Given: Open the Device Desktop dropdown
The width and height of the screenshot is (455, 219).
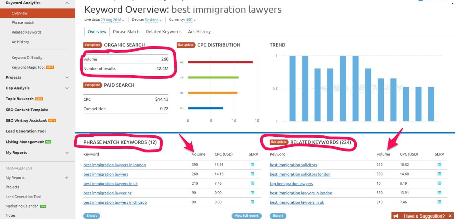Looking at the screenshot, I should pyautogui.click(x=153, y=20).
